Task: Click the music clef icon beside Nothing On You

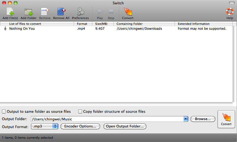Action: [x=5, y=28]
